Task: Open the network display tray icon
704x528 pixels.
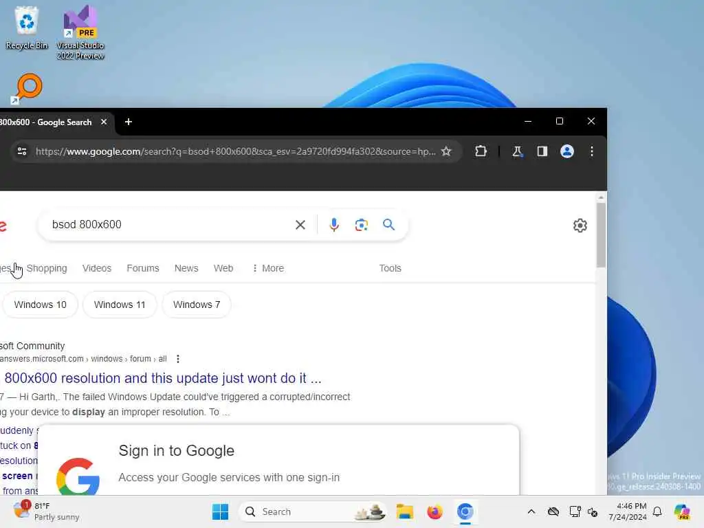Action: coord(575,511)
